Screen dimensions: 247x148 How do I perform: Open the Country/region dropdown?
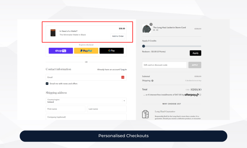click(86, 101)
